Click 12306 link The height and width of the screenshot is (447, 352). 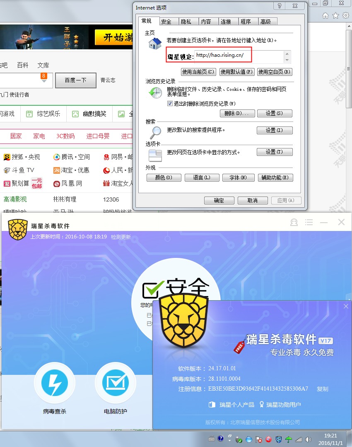click(x=111, y=199)
